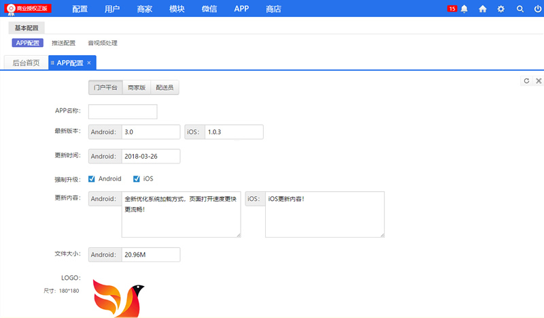This screenshot has height=318, width=544.
Task: Click the power logout icon
Action: coord(537,9)
